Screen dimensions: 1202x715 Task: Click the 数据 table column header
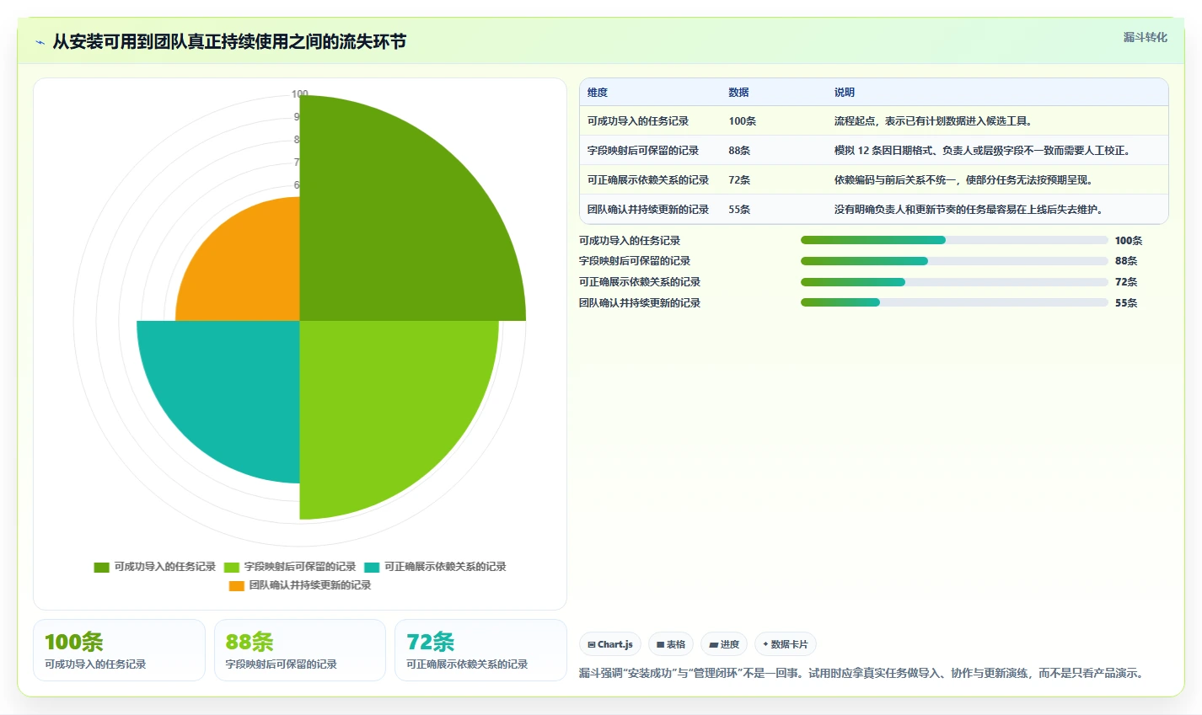click(739, 93)
